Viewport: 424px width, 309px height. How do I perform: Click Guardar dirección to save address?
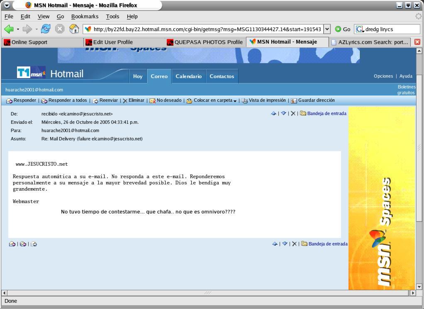pos(313,101)
